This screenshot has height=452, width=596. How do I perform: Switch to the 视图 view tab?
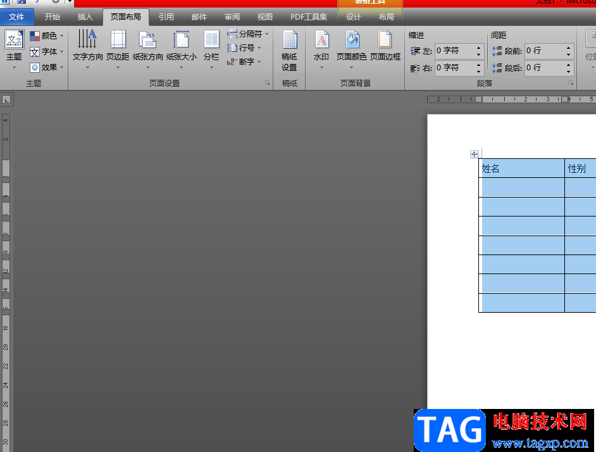point(265,17)
